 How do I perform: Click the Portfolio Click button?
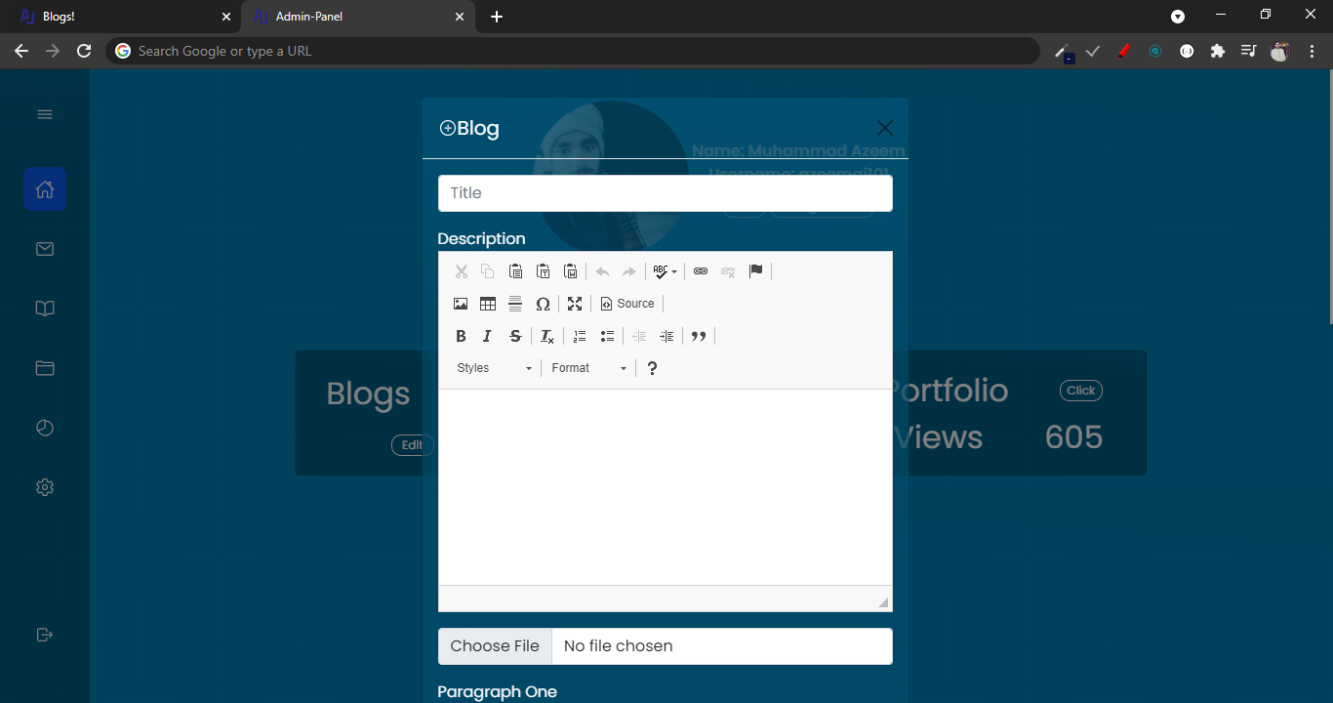pos(1081,391)
